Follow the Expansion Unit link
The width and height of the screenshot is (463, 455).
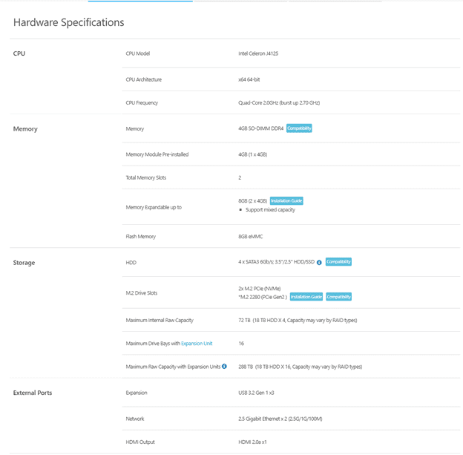pyautogui.click(x=197, y=344)
